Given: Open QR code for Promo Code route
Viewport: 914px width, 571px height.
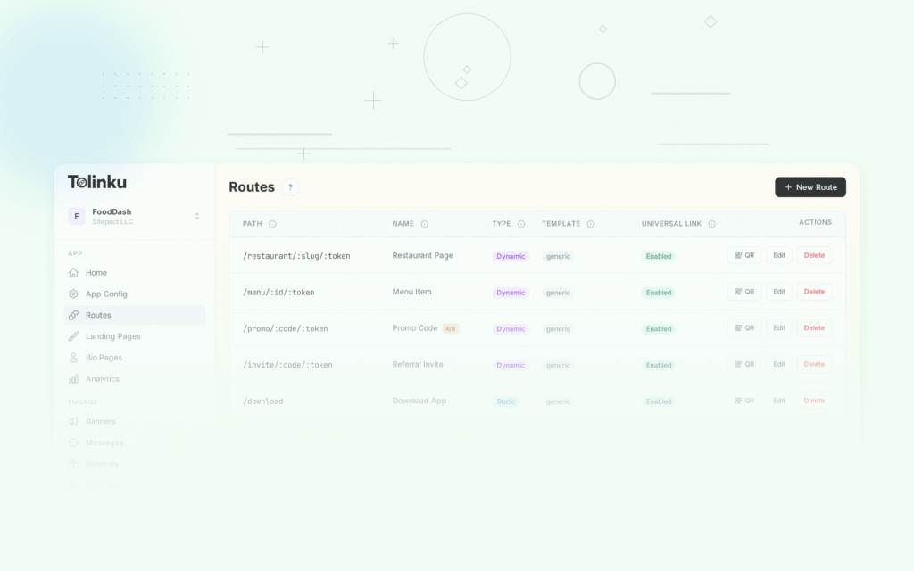Looking at the screenshot, I should pyautogui.click(x=744, y=328).
